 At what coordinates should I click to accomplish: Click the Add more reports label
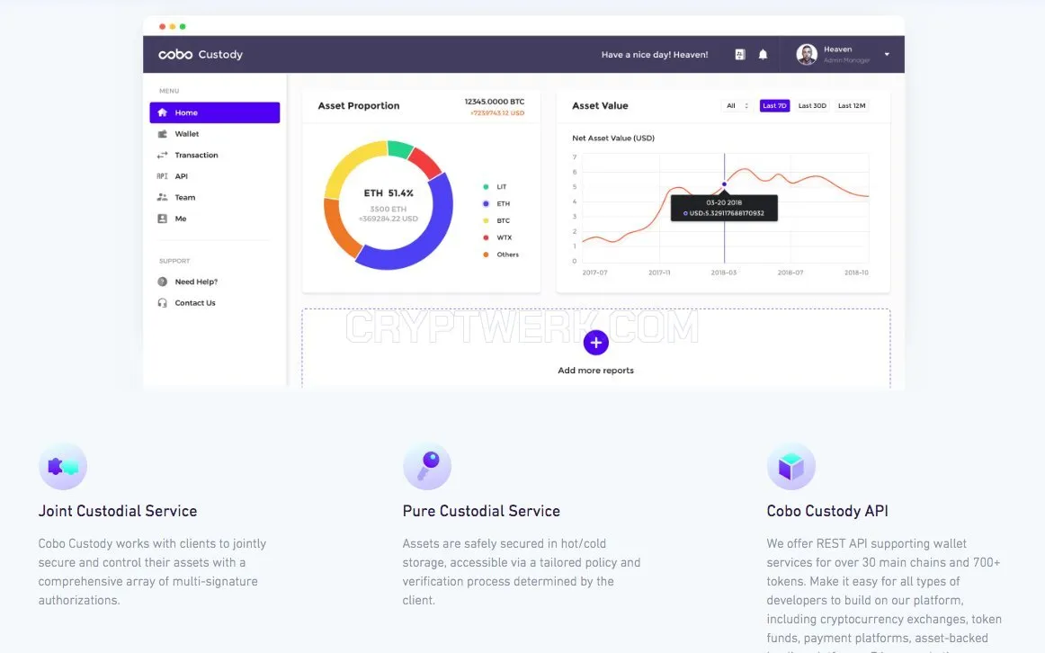pyautogui.click(x=596, y=371)
